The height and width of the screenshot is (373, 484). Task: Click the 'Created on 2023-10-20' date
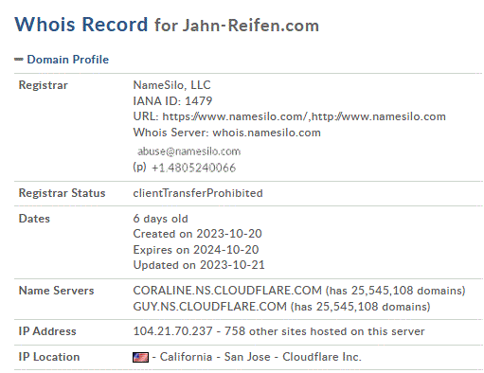197,234
